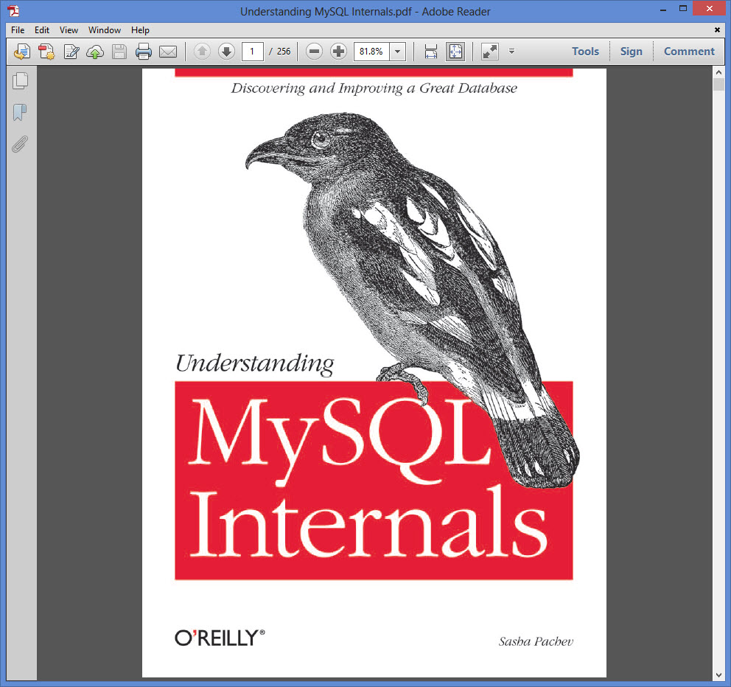731x687 pixels.
Task: Go to next page with down arrow
Action: (x=226, y=52)
